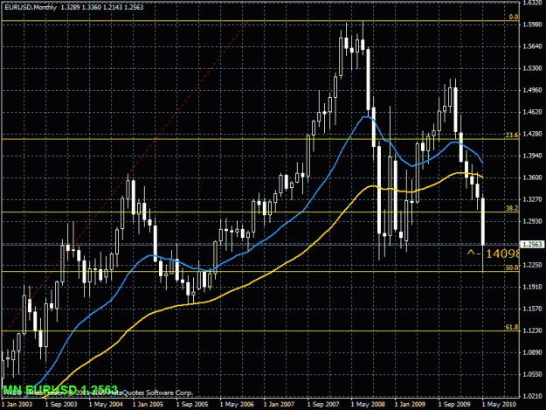Screen dimensions: 546x410
Task: Select the 50.0 Fibonacci level label
Action: [x=512, y=268]
